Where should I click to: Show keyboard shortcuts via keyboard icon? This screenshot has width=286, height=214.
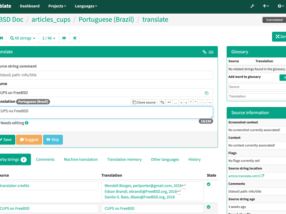[211, 52]
